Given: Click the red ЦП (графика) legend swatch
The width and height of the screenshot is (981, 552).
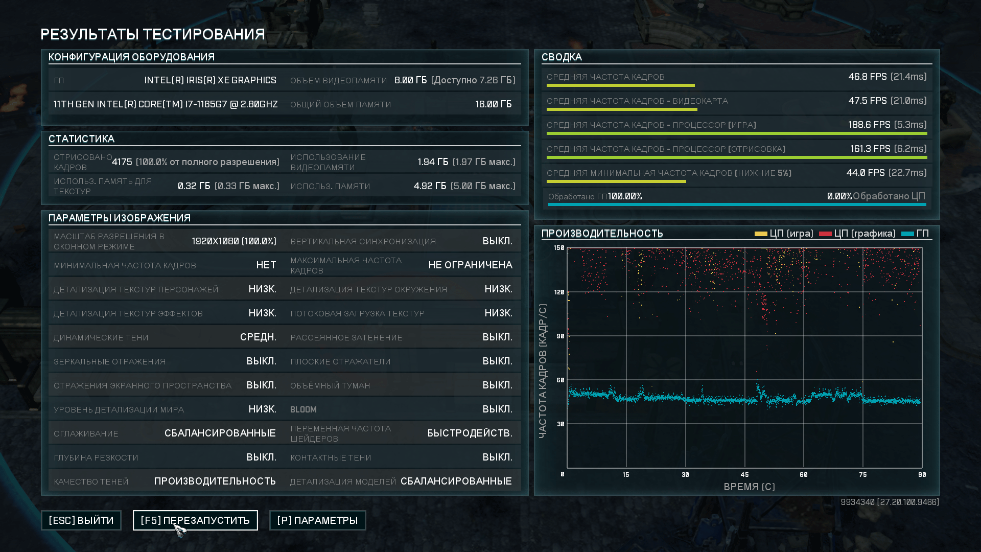Looking at the screenshot, I should coord(825,234).
